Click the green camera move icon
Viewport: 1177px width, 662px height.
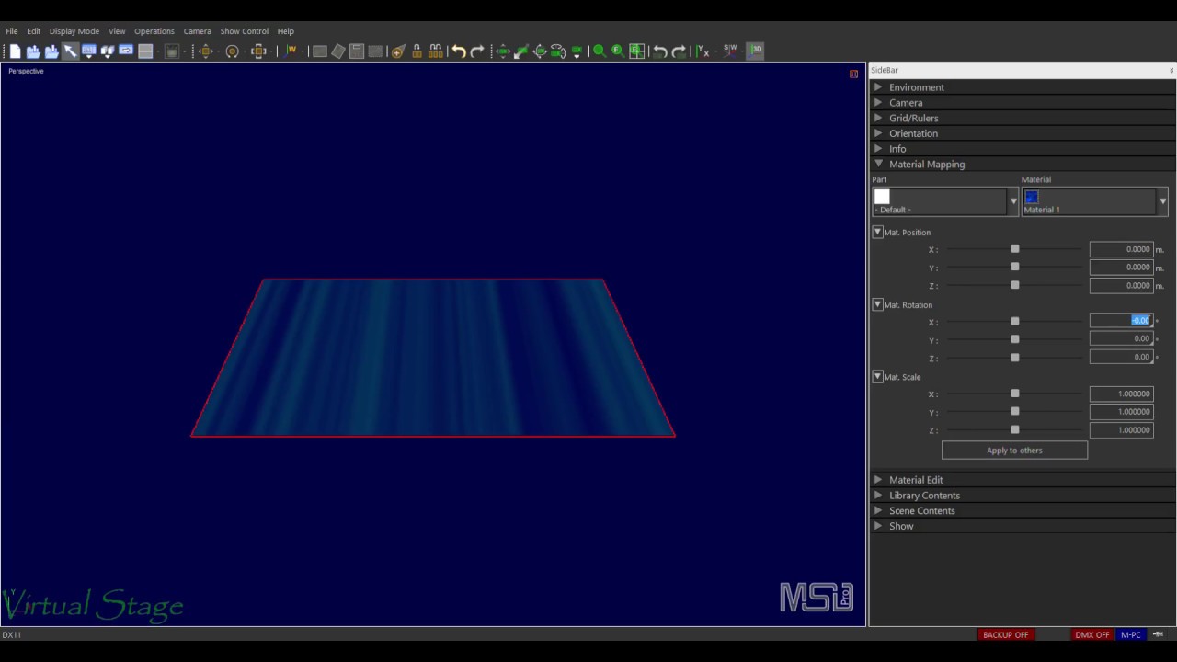(x=503, y=51)
